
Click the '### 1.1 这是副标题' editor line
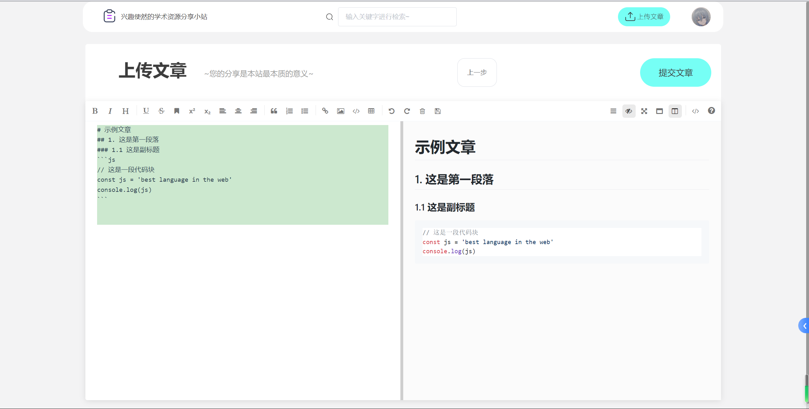click(128, 150)
